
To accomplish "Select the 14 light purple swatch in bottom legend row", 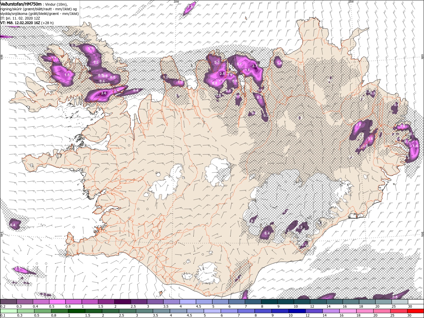I will click(x=330, y=311).
